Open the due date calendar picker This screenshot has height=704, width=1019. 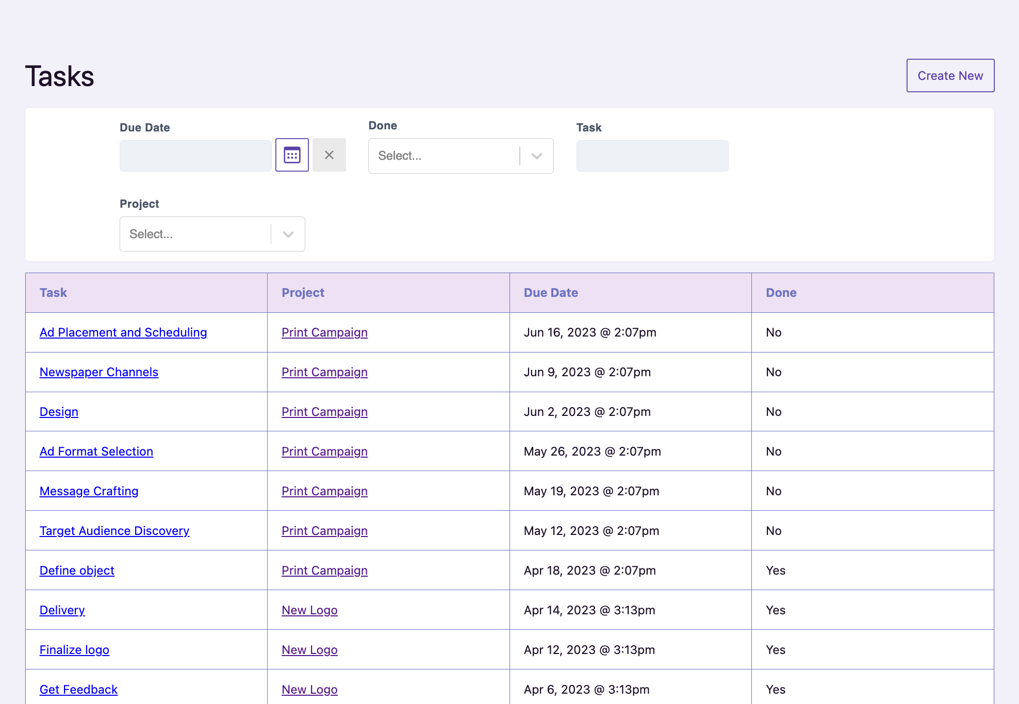click(x=291, y=155)
